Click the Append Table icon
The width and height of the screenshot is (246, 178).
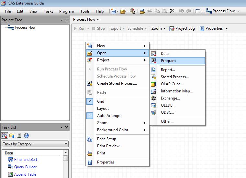[10, 174]
